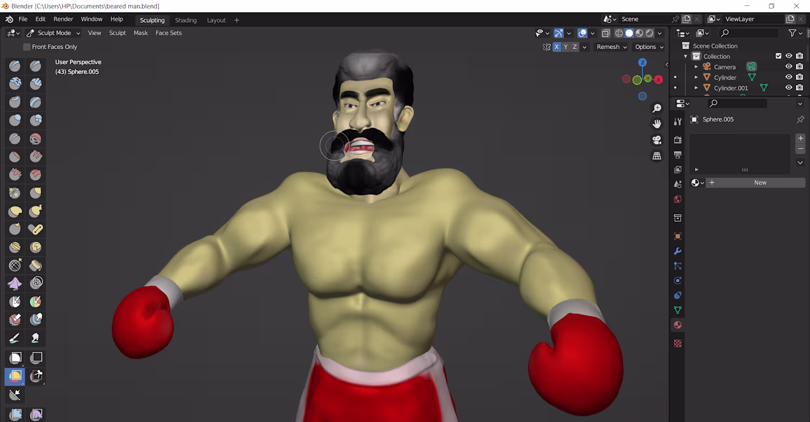The image size is (810, 422).
Task: Enable the Front Faces Only checkbox
Action: coord(26,47)
